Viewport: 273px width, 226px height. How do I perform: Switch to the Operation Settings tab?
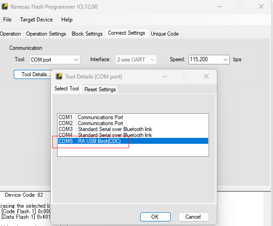pyautogui.click(x=46, y=34)
